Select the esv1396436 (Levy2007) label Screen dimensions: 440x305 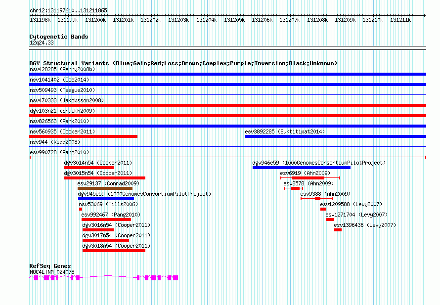click(x=365, y=225)
